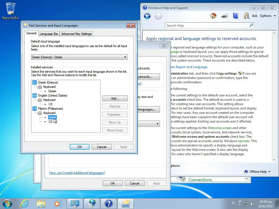Expand the Connections section arrow
Viewport: 279px width, 209px height.
[247, 179]
